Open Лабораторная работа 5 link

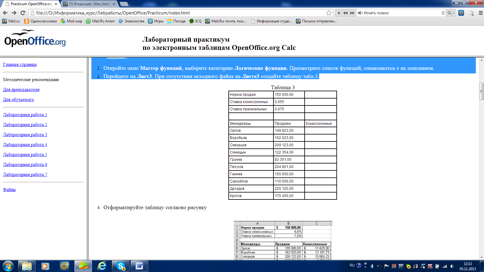25,154
